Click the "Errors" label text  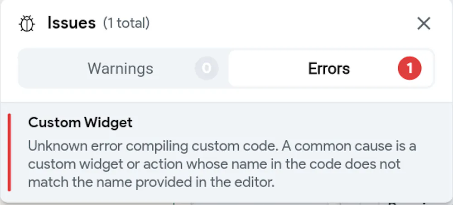[329, 69]
